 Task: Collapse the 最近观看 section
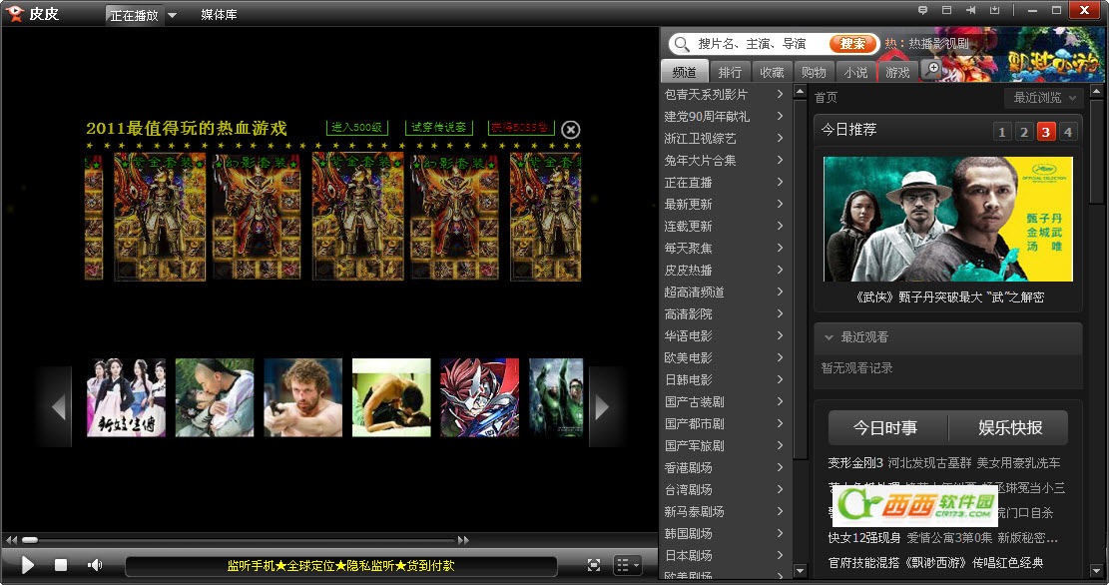coord(829,337)
